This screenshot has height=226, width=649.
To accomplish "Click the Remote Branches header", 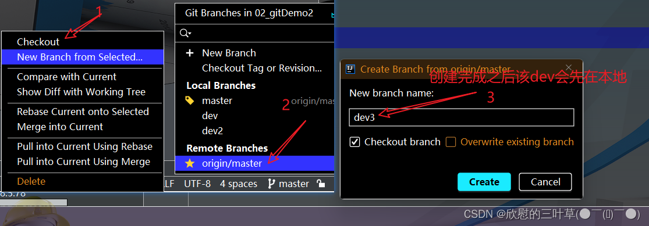I will coord(227,148).
